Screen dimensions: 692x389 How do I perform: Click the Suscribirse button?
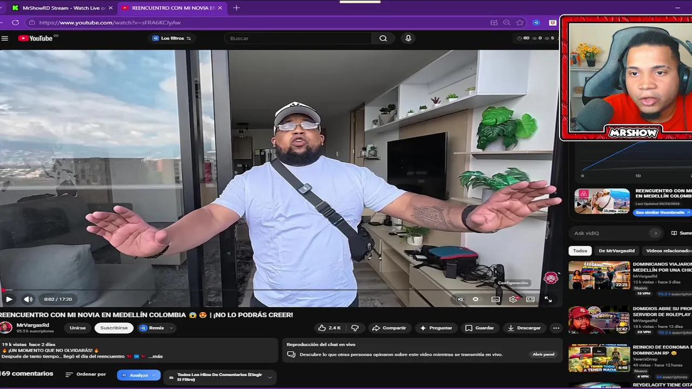tap(114, 328)
